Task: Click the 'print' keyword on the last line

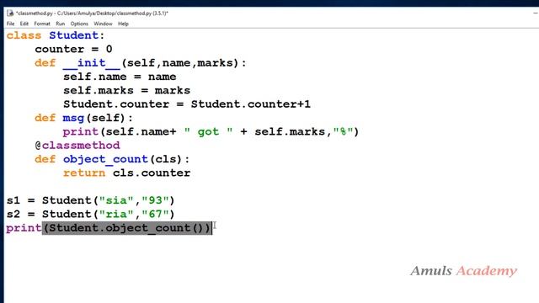Action: coord(24,228)
